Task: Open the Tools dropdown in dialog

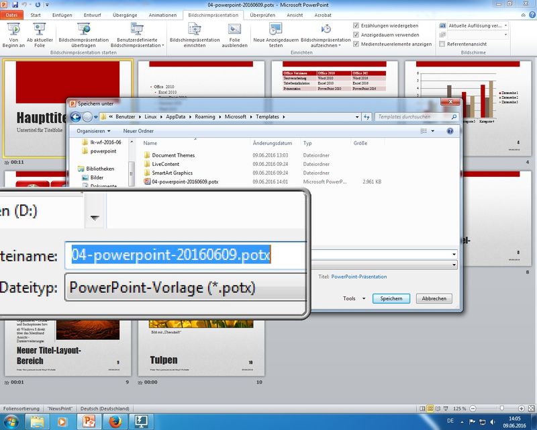Action: (354, 298)
